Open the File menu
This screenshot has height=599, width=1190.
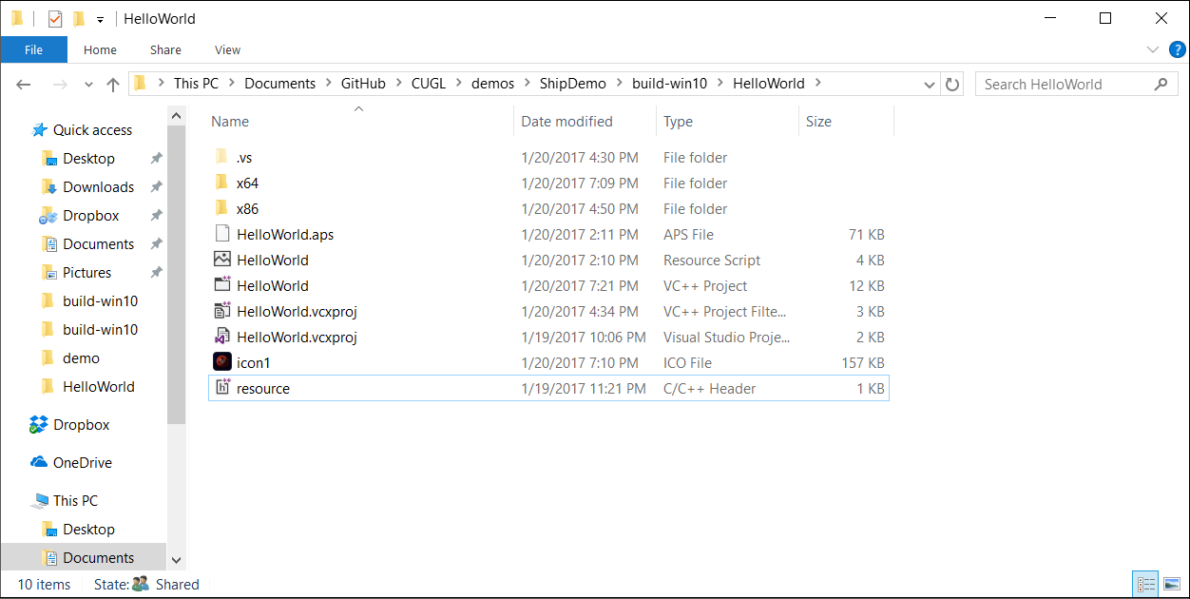(33, 49)
